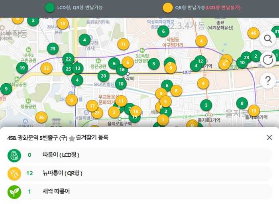
Task: Click the 을지로입구역 label on map
Action: click(x=120, y=124)
